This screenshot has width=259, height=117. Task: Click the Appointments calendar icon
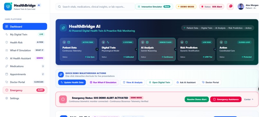7,74
